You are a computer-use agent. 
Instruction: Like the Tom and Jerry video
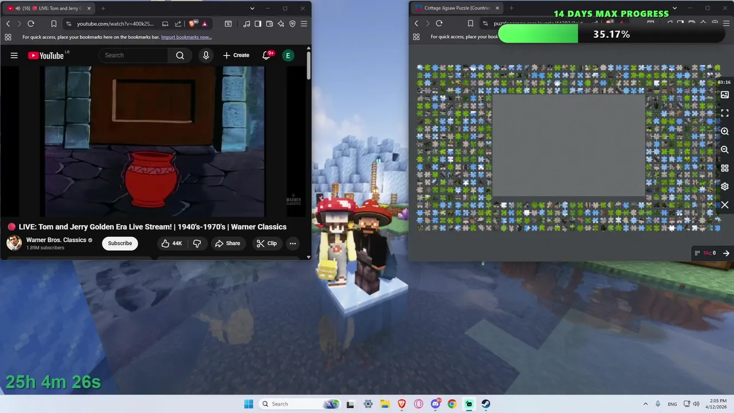coord(171,243)
